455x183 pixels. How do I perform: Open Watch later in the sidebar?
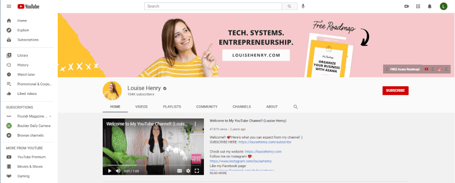[27, 74]
